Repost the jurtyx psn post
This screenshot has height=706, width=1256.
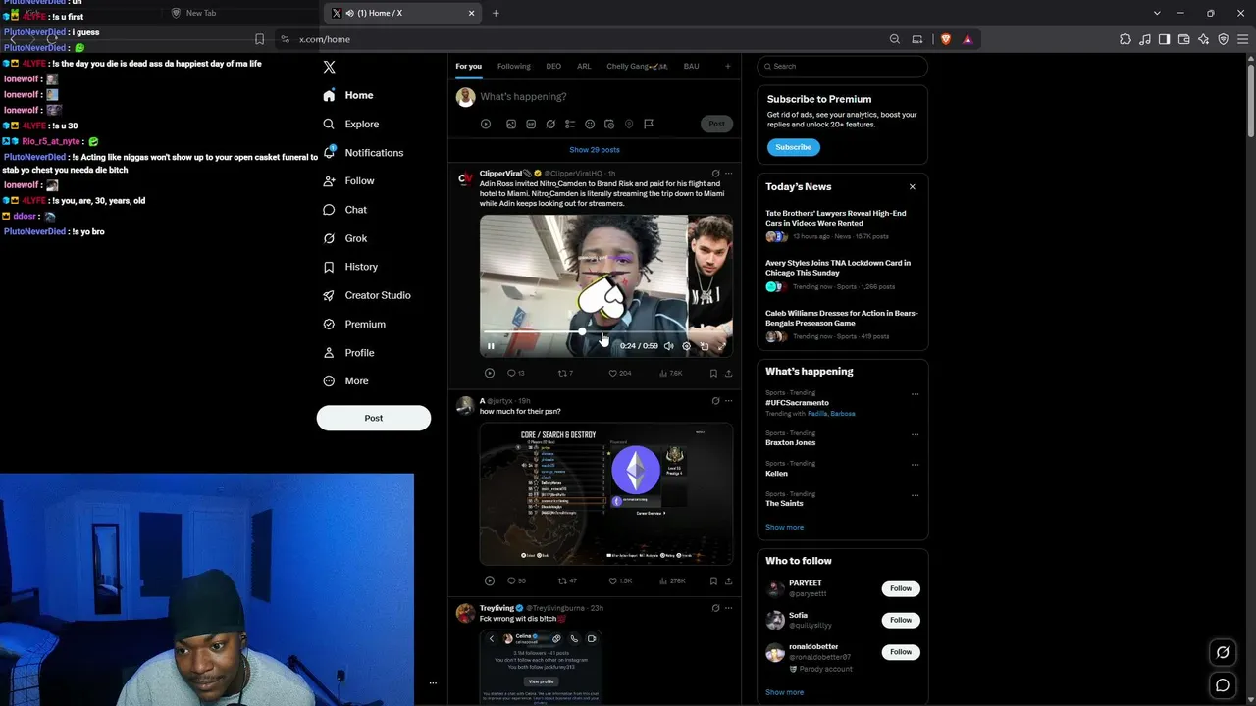click(x=567, y=581)
